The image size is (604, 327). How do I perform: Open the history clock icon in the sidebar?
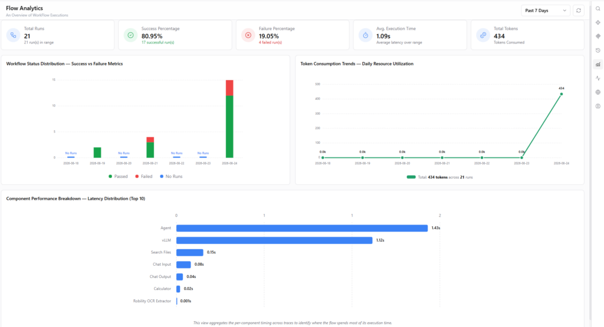[x=598, y=51]
